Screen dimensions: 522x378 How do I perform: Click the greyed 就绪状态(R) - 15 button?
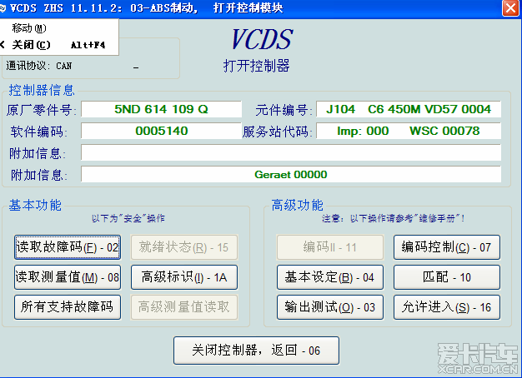[x=184, y=247]
